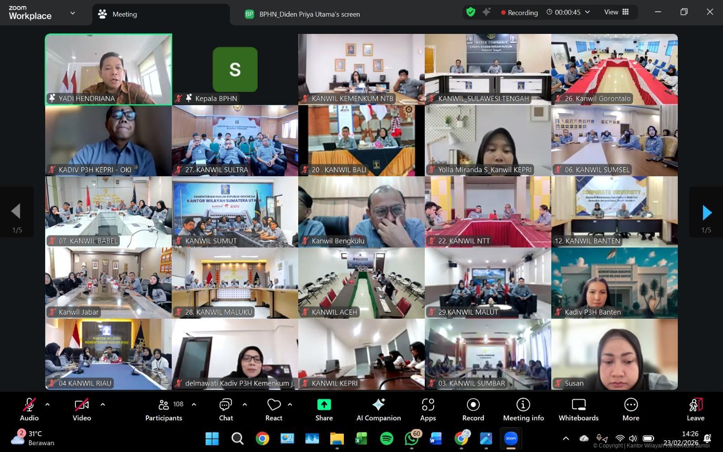This screenshot has height=452, width=723.
Task: Switch to the Meeting tab
Action: [124, 14]
